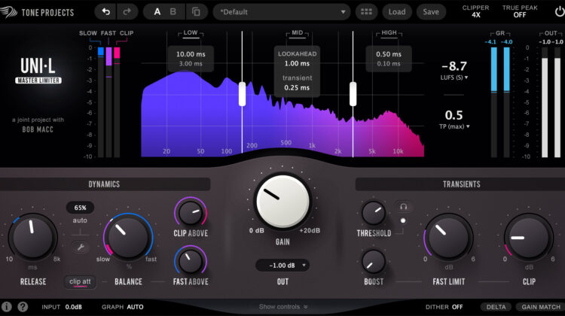Click the Tone Projects logo
The height and width of the screenshot is (316, 565).
[37, 12]
